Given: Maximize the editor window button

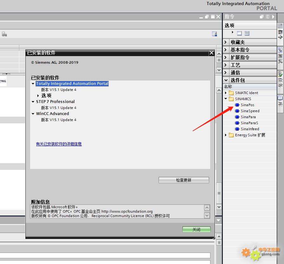Looking at the screenshot, I should (213, 17).
